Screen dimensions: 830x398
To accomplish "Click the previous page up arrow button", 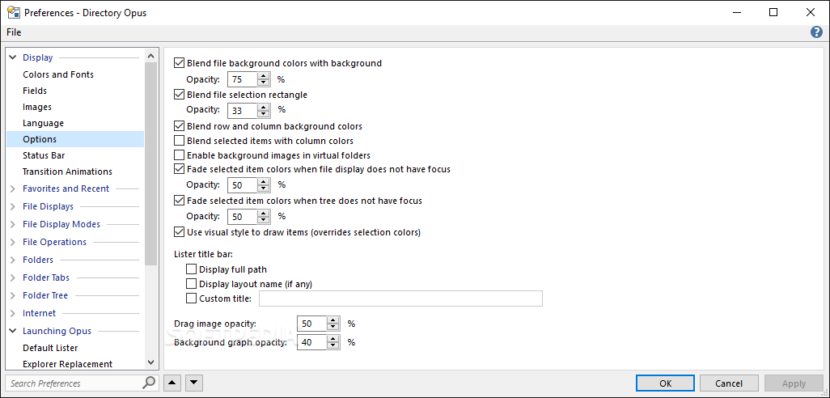I will click(x=172, y=383).
